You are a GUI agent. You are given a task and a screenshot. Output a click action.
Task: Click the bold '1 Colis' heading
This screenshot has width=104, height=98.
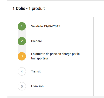coord(19,9)
